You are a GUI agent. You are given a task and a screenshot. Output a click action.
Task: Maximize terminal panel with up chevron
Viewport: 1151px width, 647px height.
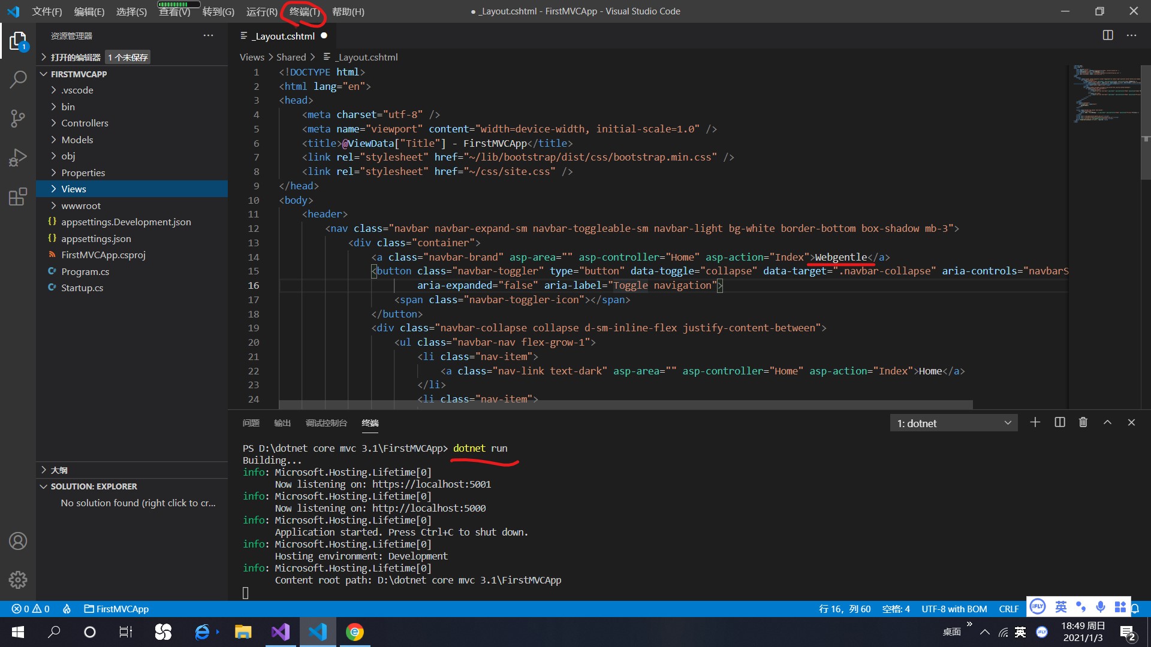point(1107,422)
